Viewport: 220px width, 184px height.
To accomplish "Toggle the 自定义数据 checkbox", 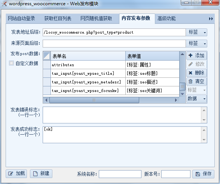I will (11, 63).
